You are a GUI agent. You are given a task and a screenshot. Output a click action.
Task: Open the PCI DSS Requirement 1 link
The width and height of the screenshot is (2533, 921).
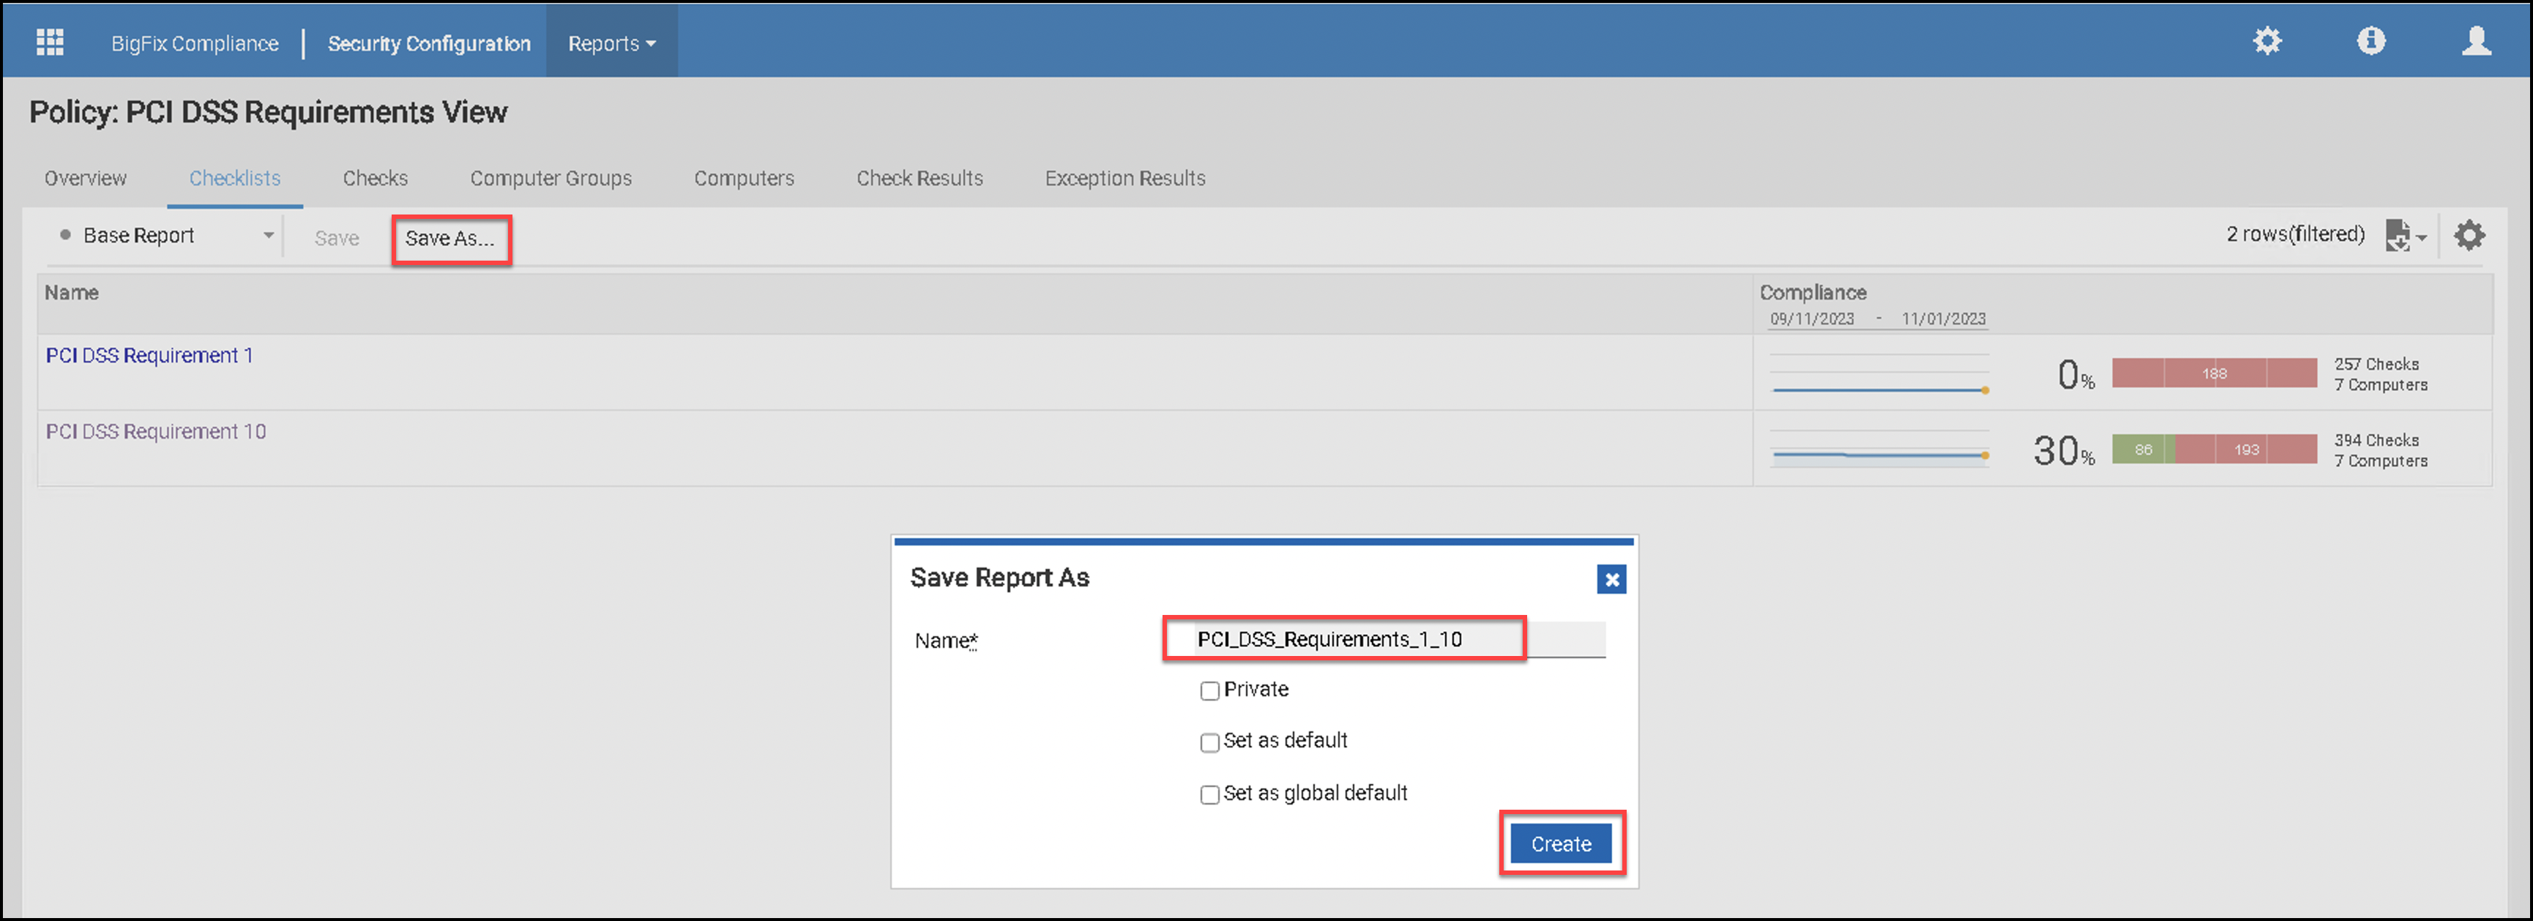tap(149, 356)
